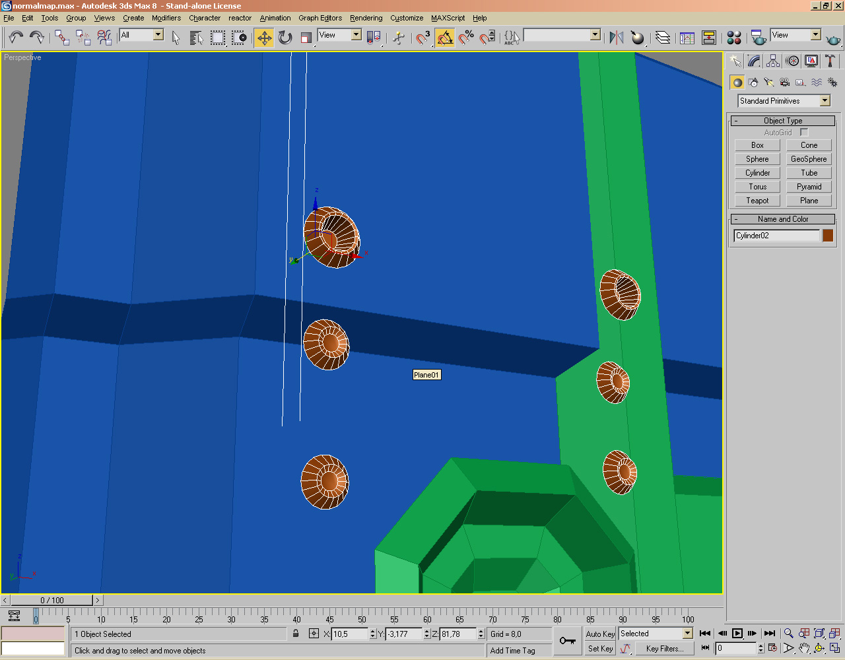This screenshot has width=845, height=660.
Task: Enable Auto Key animation mode
Action: coord(599,634)
